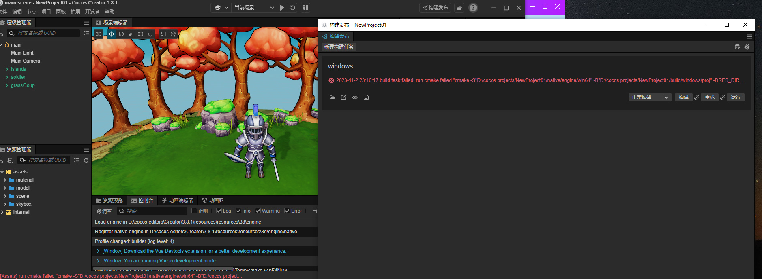Refresh preview with the reload icon

[293, 8]
